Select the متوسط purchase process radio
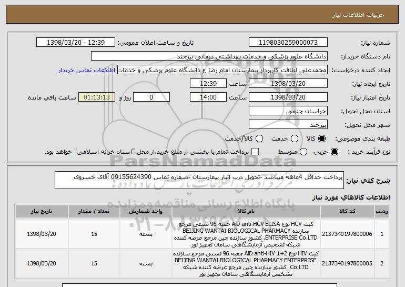The width and height of the screenshot is (405, 287). [303, 152]
